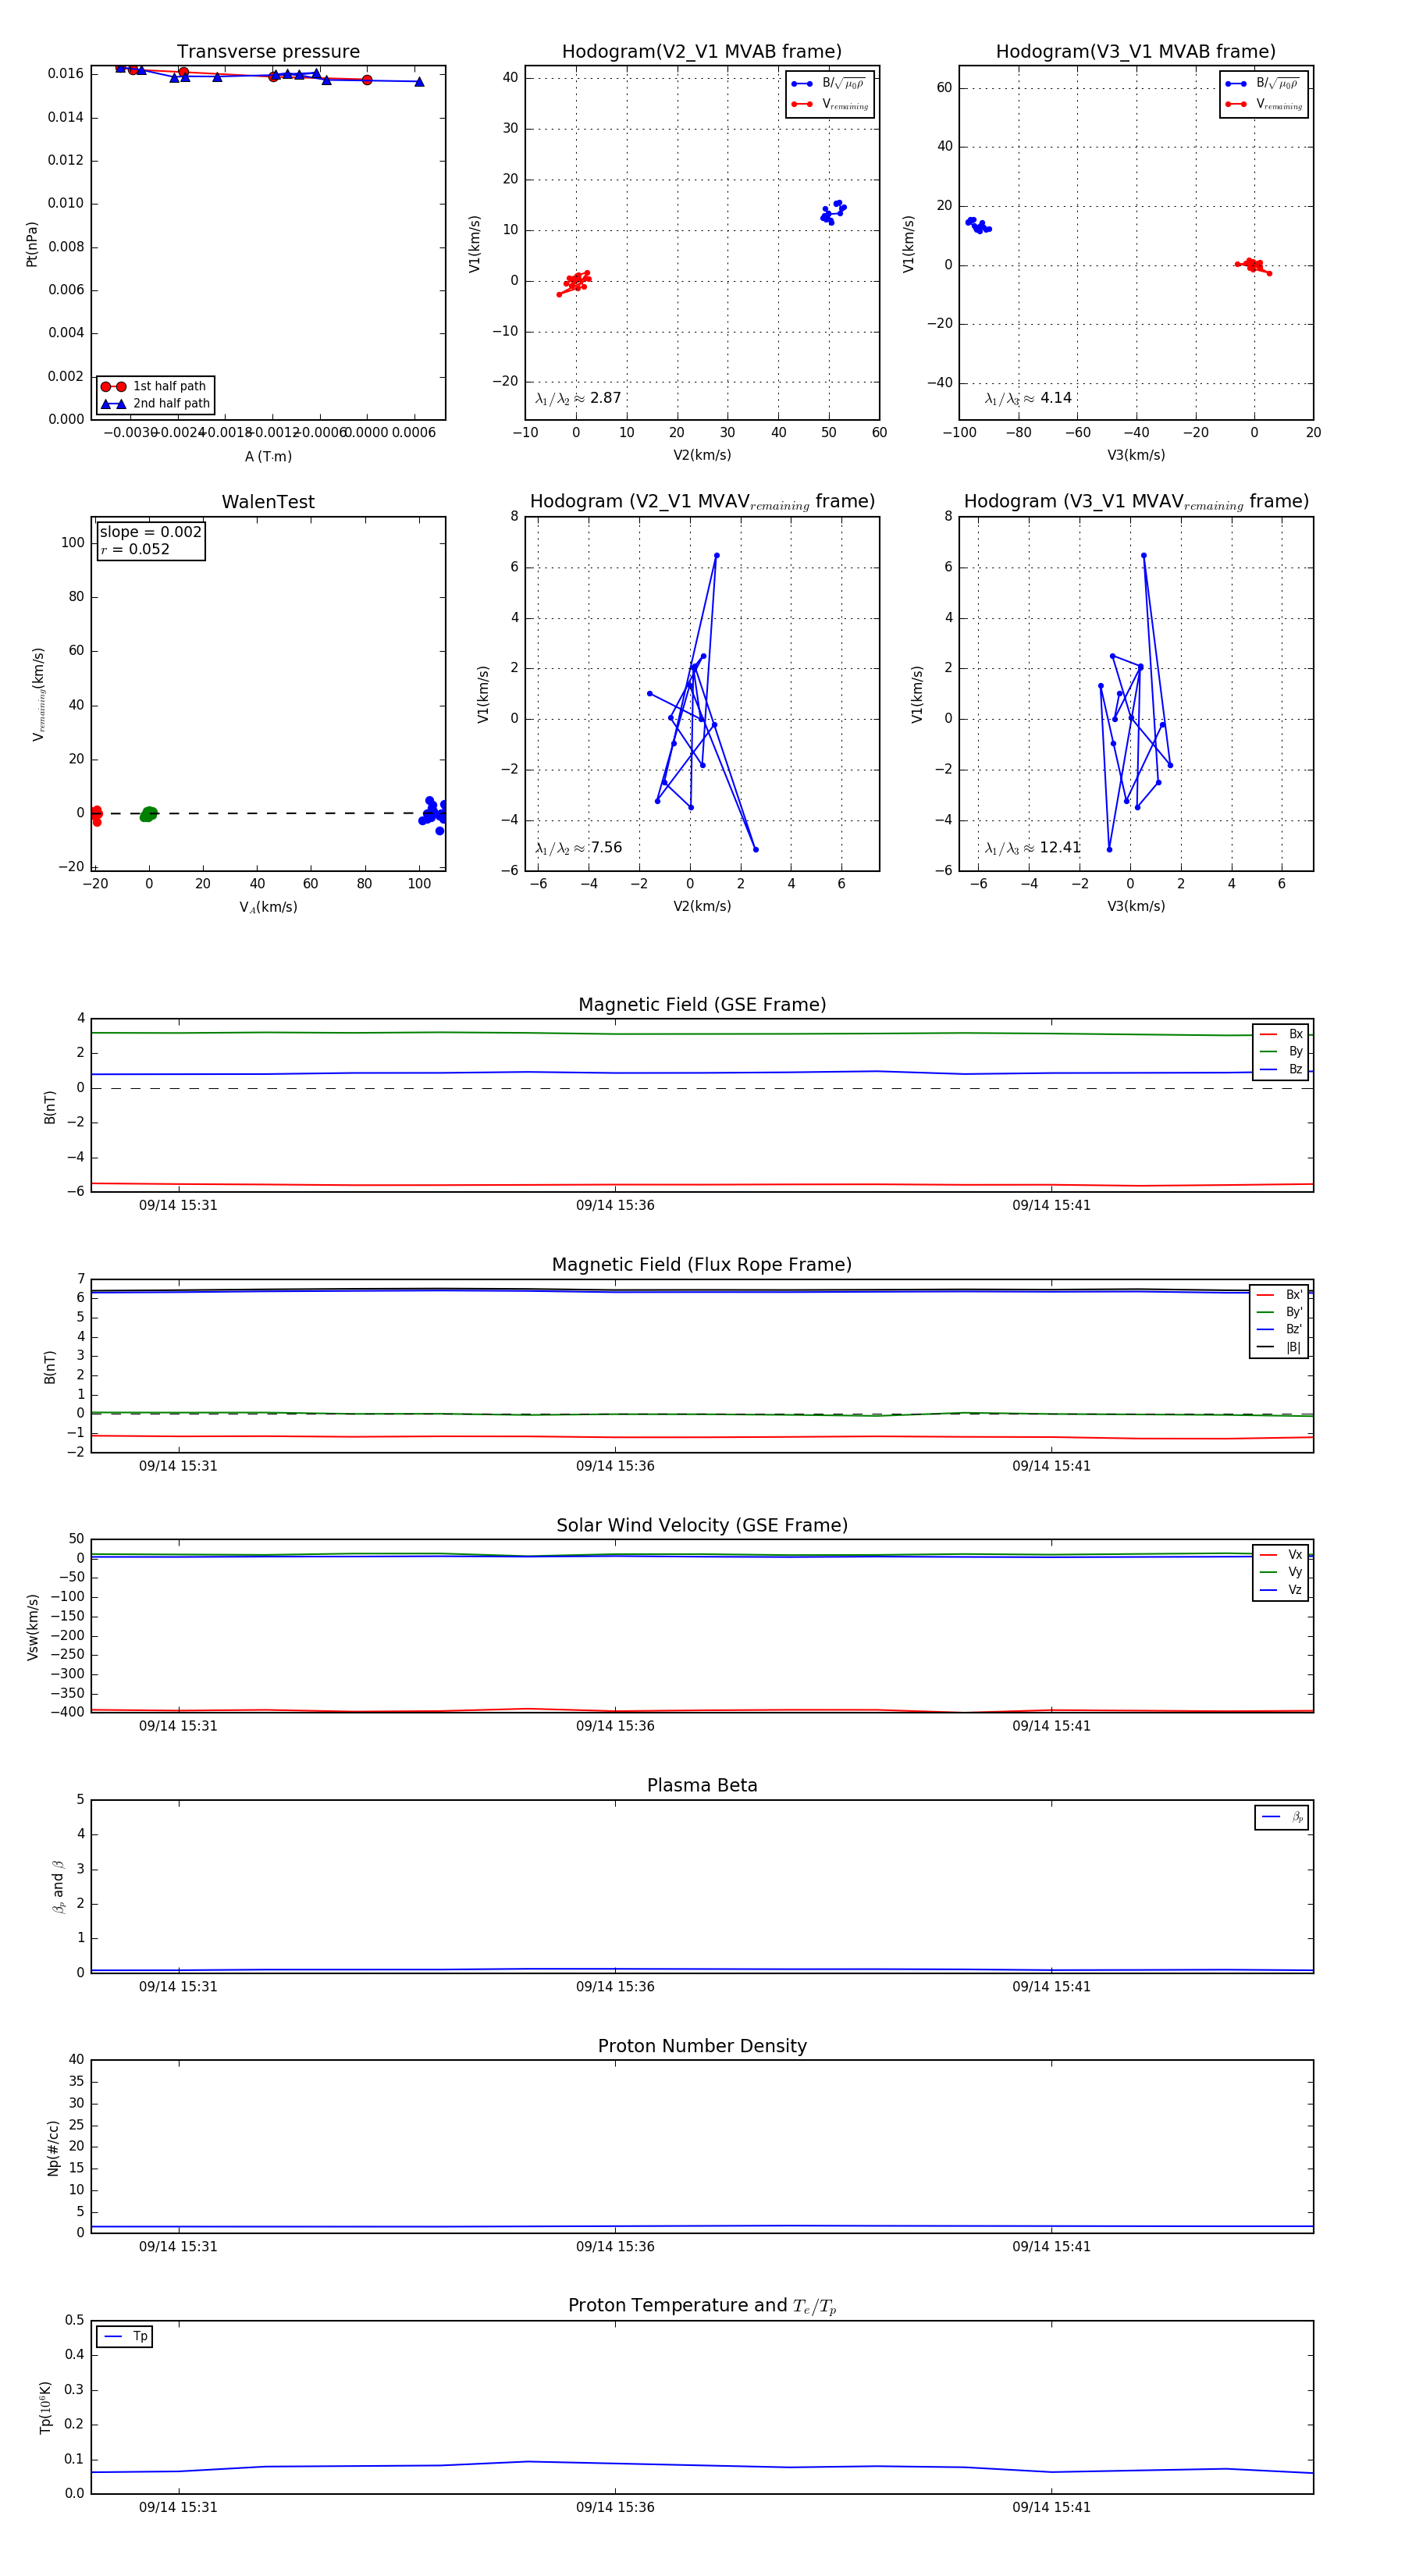Click the "Tp(10^6K)" y-axis label

point(45,2407)
